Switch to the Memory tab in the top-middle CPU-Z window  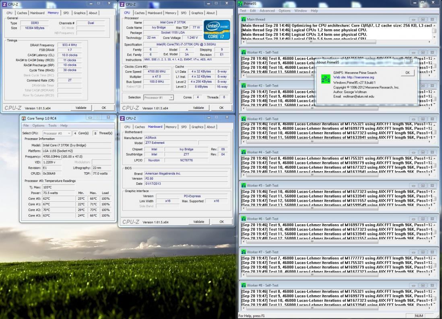[171, 13]
